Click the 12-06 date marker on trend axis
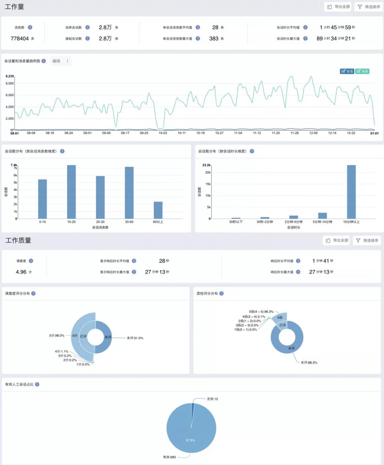Screen dimensions: 384x465 (x=313, y=133)
